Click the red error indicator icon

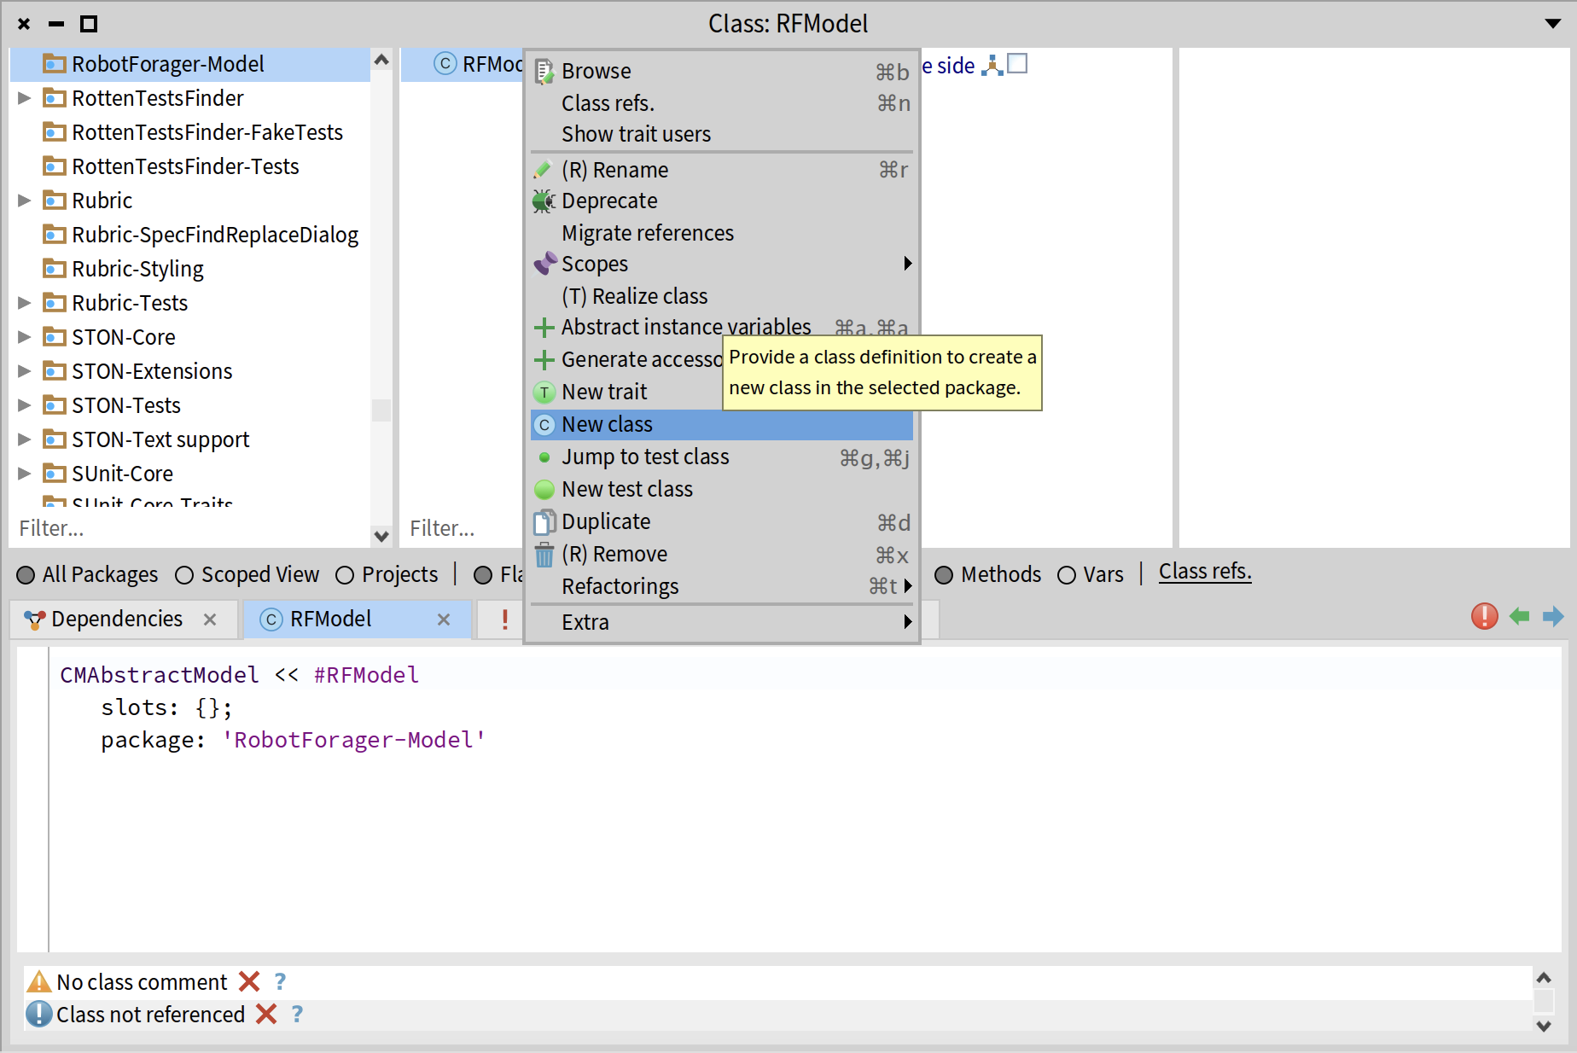click(1484, 616)
